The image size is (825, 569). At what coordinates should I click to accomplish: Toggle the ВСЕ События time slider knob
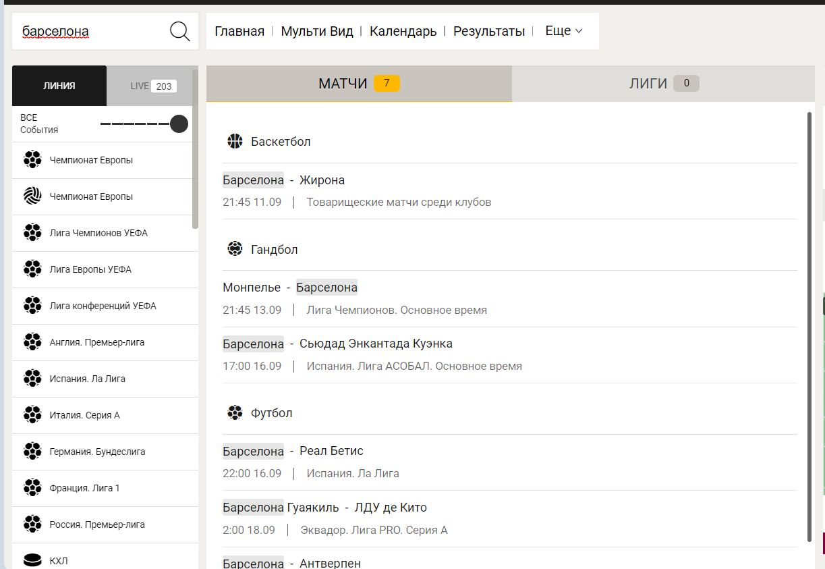pyautogui.click(x=179, y=124)
